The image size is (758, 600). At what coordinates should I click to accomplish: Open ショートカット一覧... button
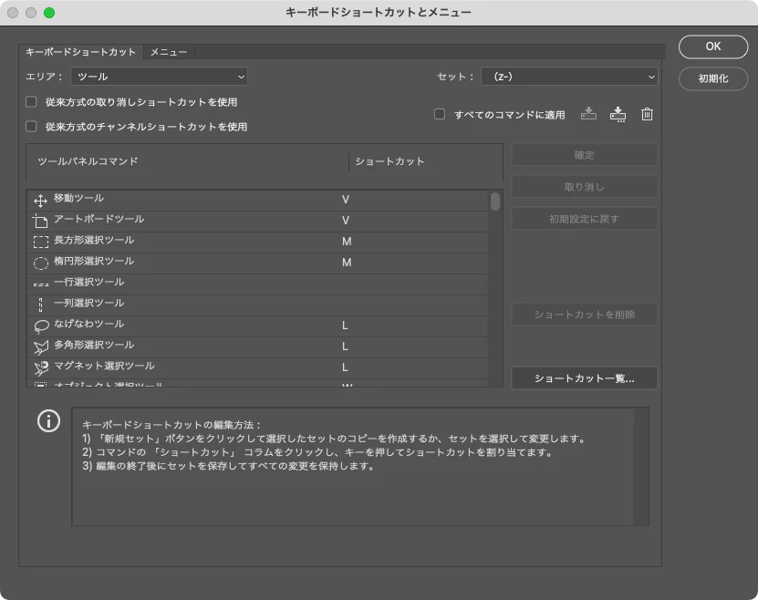tap(584, 378)
